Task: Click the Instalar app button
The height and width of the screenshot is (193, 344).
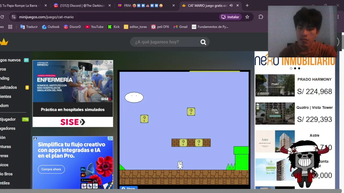Action: [x=230, y=17]
